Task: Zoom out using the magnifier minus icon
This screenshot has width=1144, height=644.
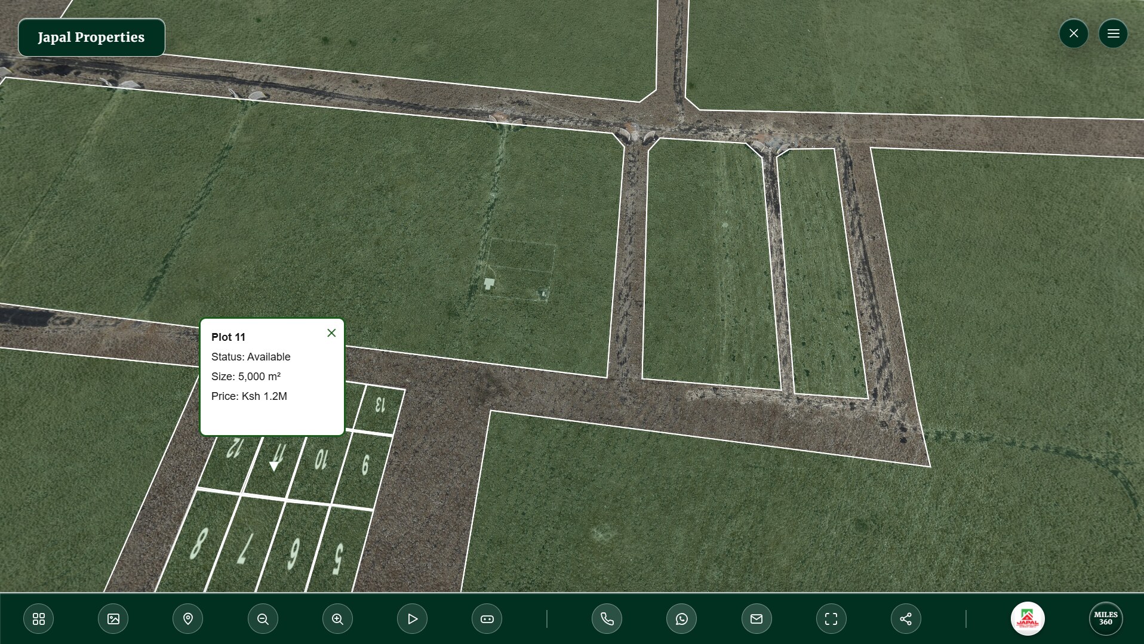Action: (x=263, y=619)
